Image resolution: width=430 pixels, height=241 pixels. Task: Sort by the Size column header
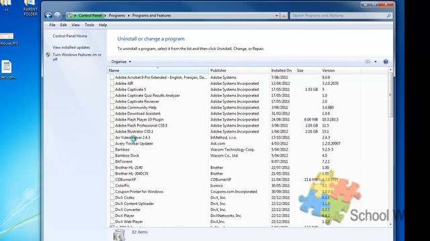point(308,70)
